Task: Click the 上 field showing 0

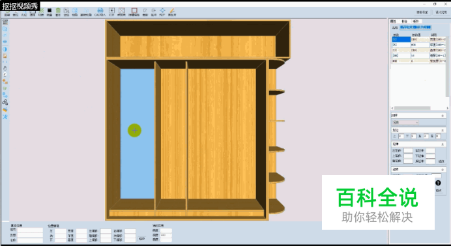Action: click(x=401, y=136)
